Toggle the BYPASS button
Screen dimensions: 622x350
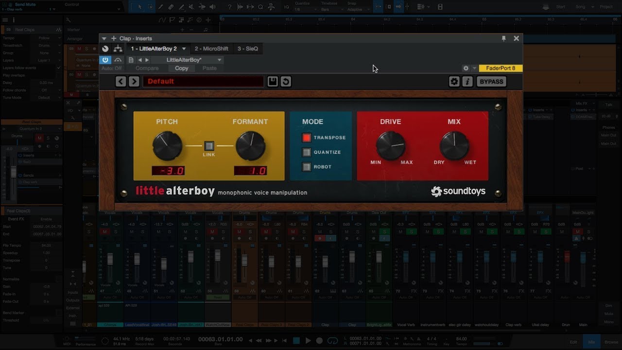pyautogui.click(x=491, y=81)
